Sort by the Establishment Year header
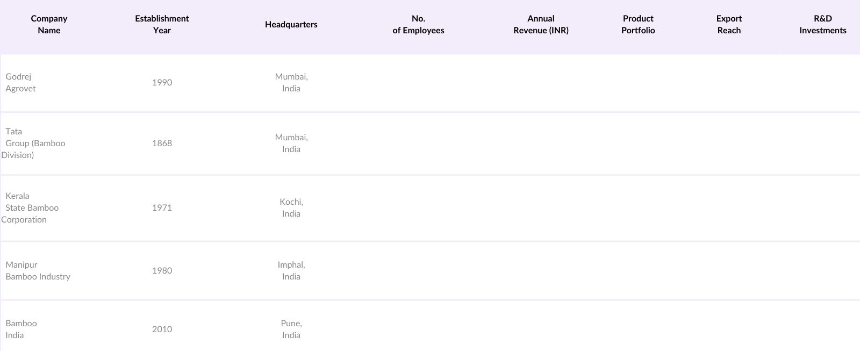Viewport: 860px width, 351px height. (x=162, y=25)
